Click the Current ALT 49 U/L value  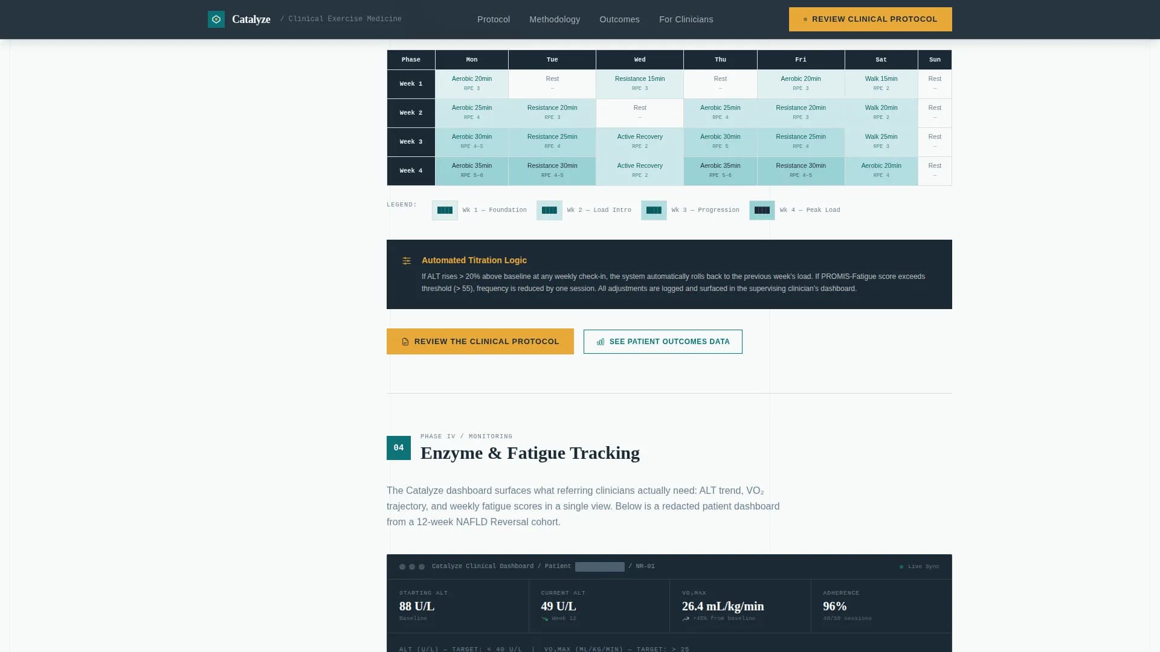click(558, 607)
